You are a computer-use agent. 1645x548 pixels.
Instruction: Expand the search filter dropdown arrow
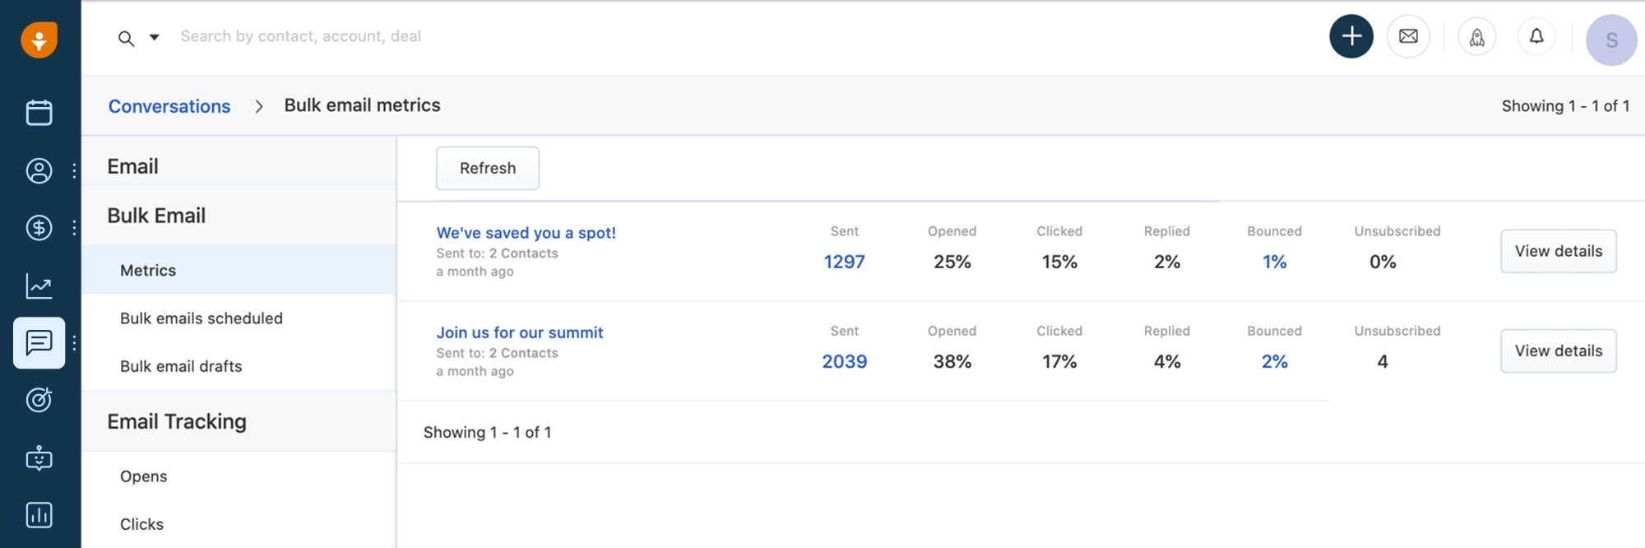click(x=153, y=37)
